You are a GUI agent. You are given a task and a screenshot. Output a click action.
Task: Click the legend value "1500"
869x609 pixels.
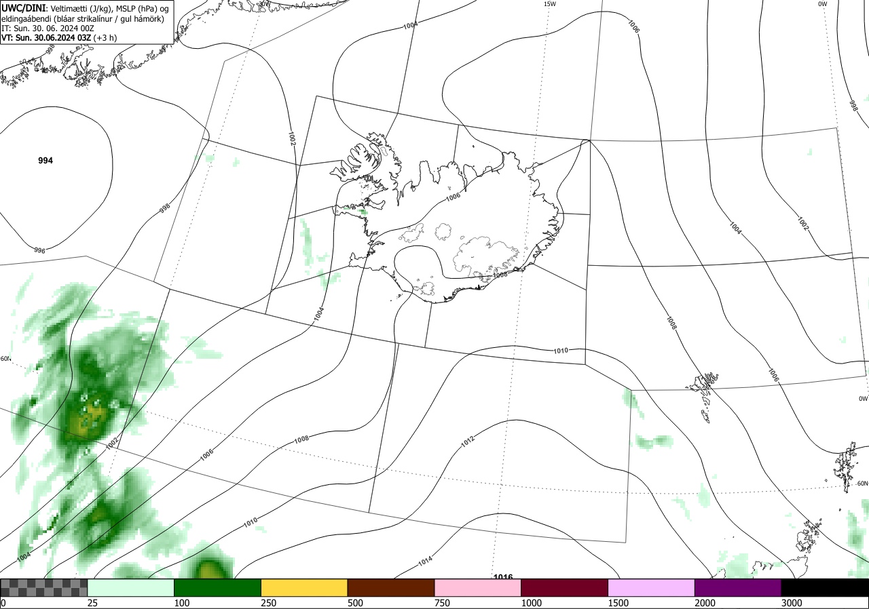[x=619, y=603]
